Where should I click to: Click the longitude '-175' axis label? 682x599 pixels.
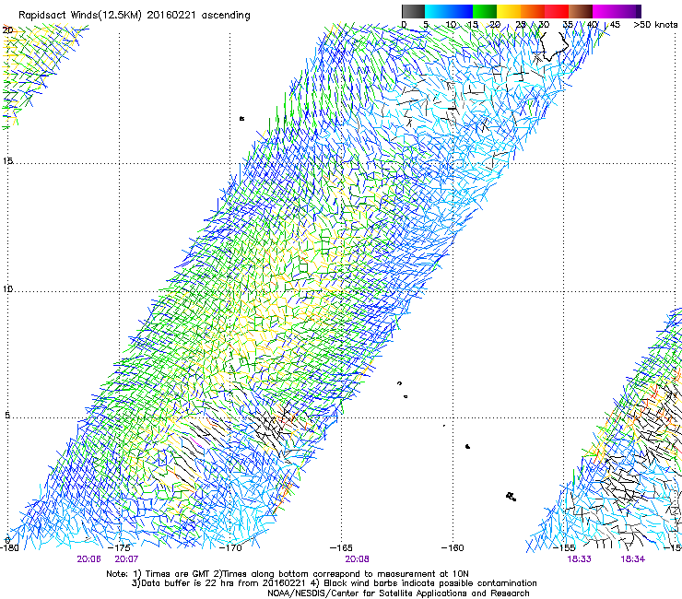tap(119, 547)
